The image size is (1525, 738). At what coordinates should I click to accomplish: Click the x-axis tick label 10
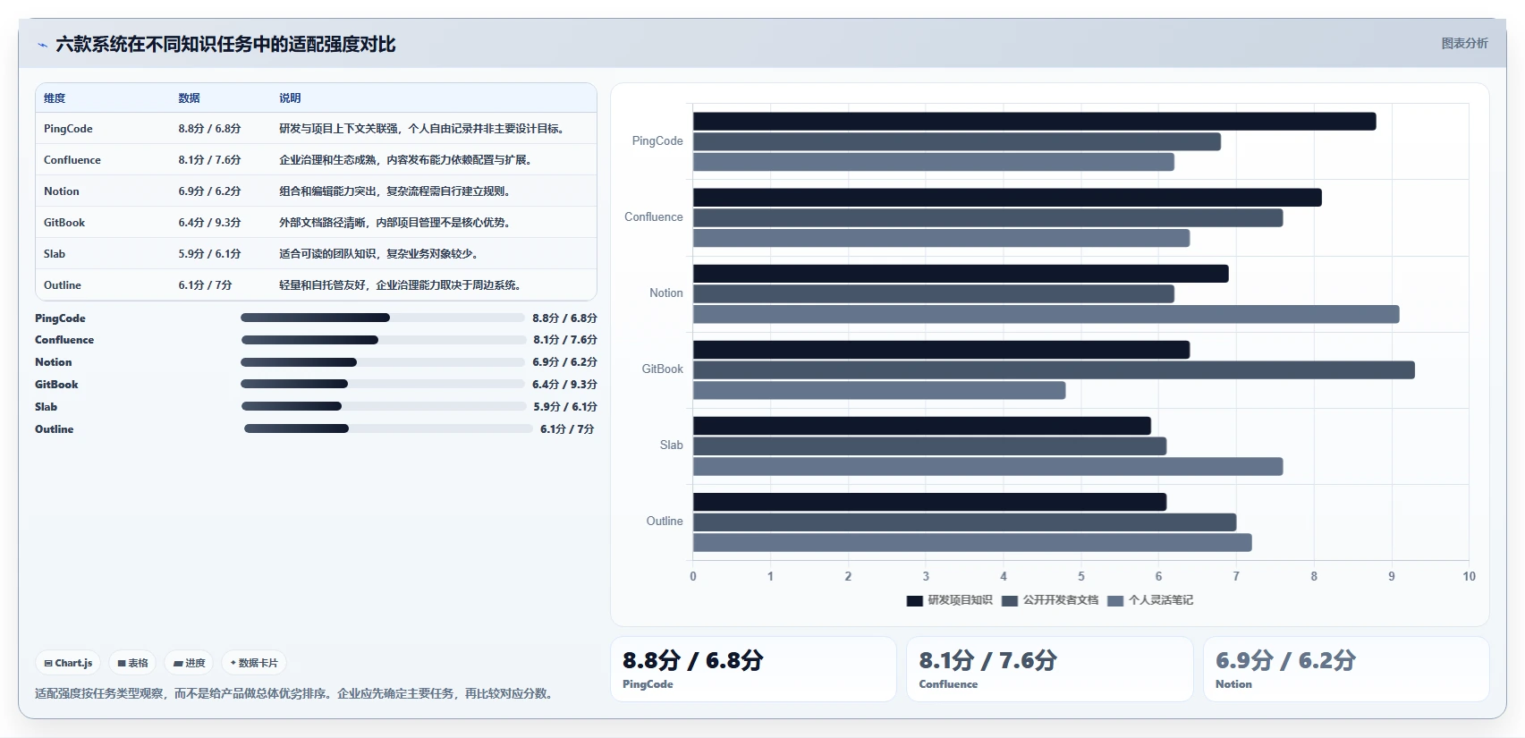coord(1469,577)
